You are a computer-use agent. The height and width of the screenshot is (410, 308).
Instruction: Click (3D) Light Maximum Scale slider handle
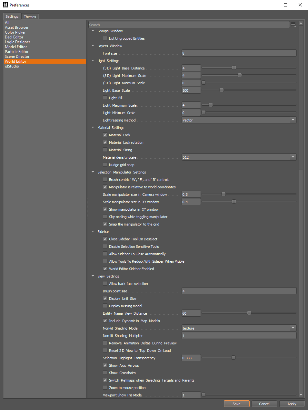coord(240,75)
